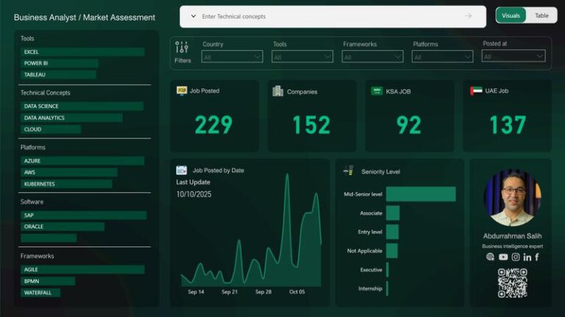Select POWER BI in Tools list

(60, 63)
